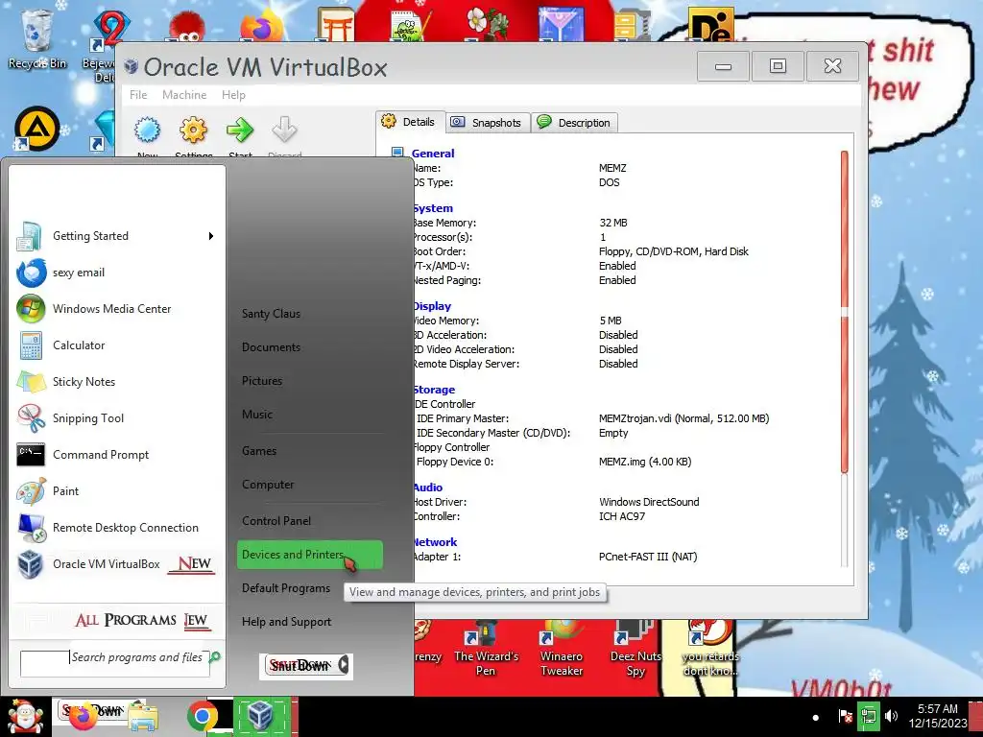The height and width of the screenshot is (737, 983).
Task: Open Default Programs
Action: 286,588
